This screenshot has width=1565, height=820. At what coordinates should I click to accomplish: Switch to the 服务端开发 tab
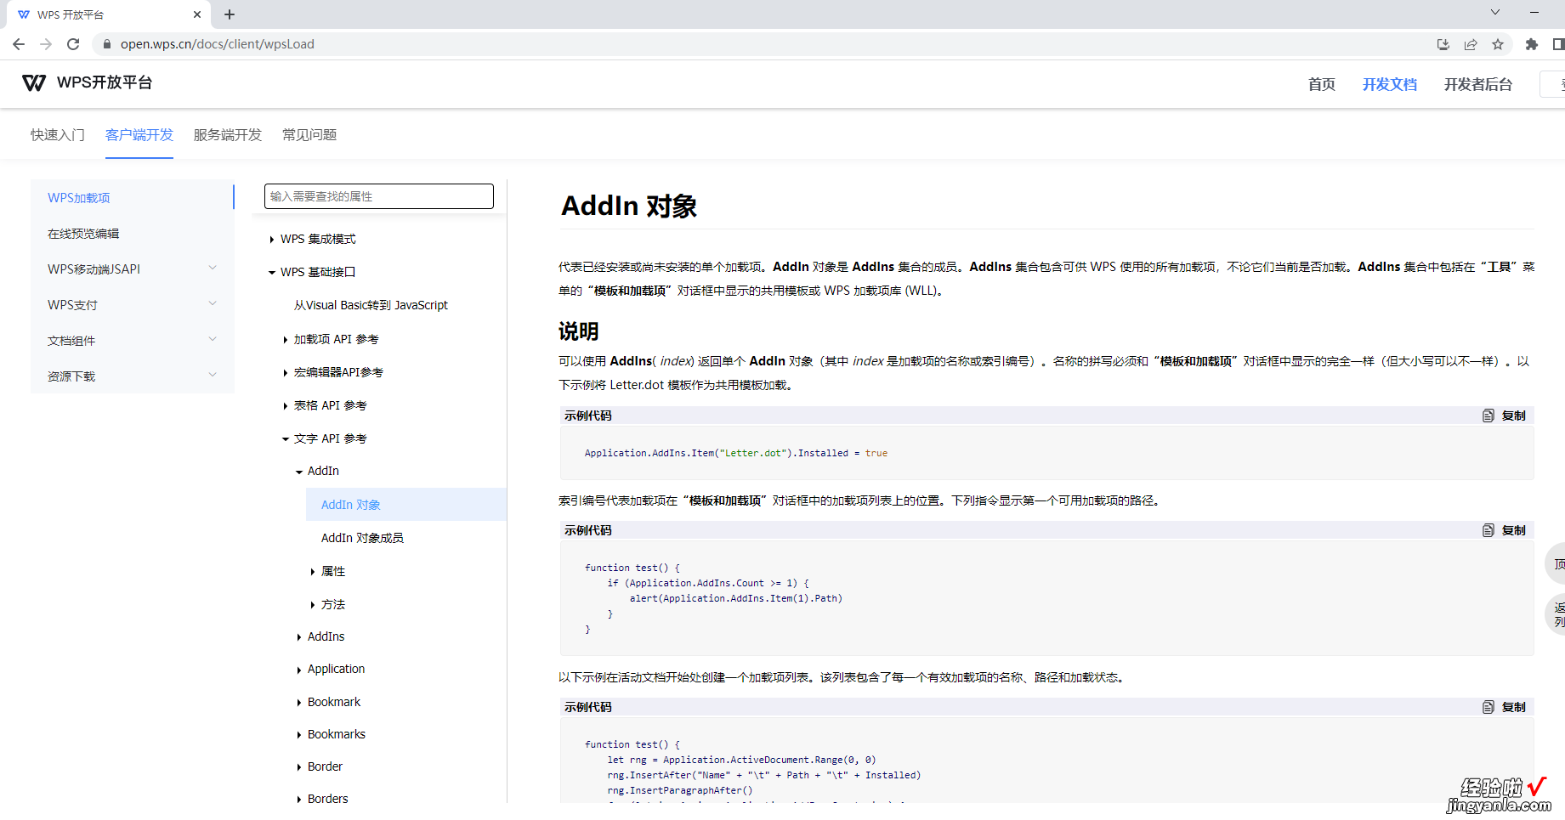[x=228, y=135]
